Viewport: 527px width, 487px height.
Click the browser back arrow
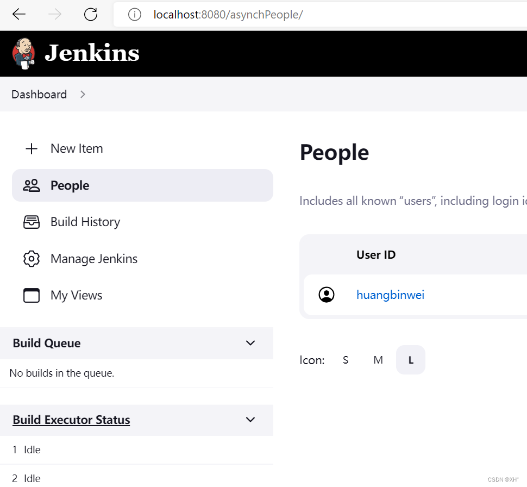[19, 15]
